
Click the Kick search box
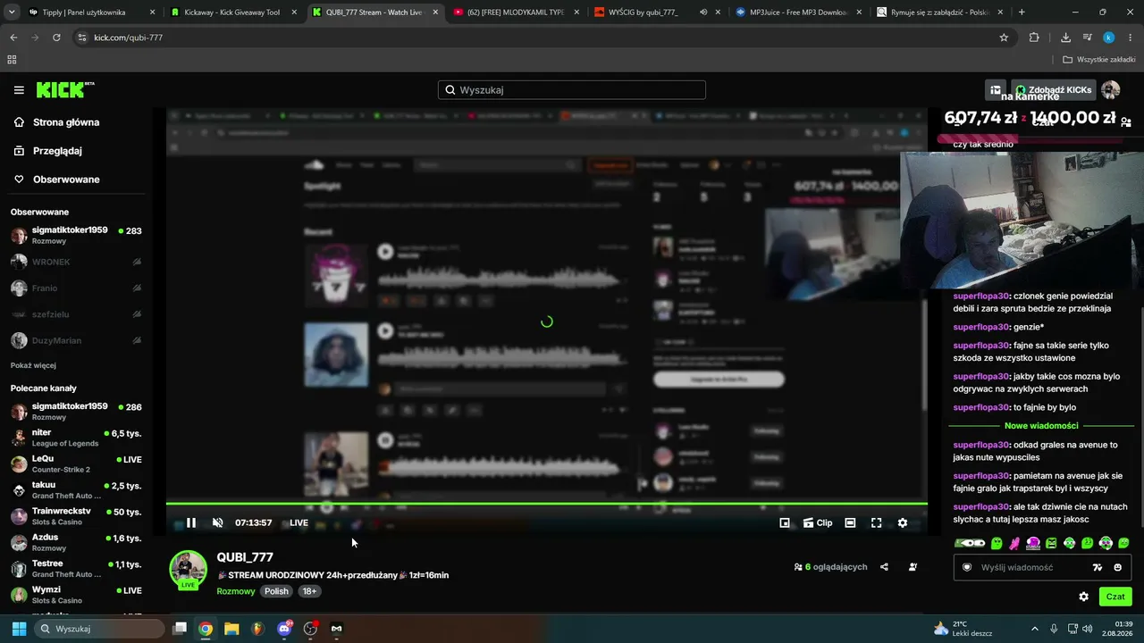tap(572, 90)
